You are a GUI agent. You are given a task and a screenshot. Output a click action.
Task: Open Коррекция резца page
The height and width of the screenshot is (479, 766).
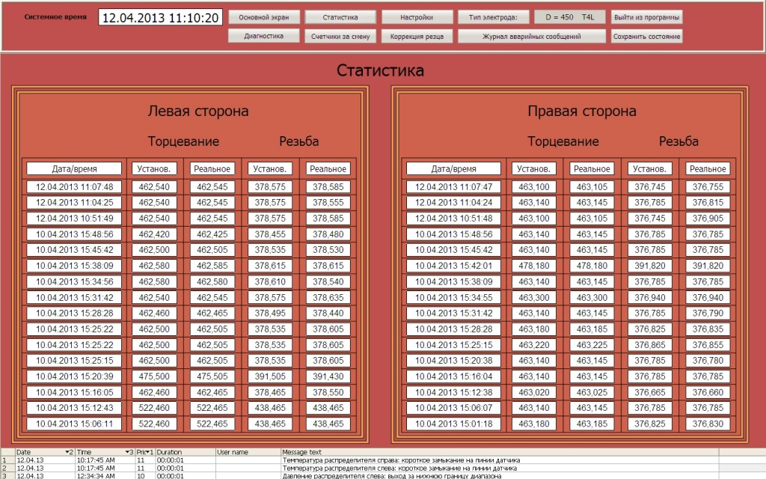(417, 36)
